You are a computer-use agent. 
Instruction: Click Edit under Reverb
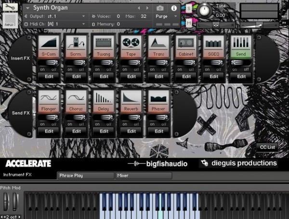point(131,132)
